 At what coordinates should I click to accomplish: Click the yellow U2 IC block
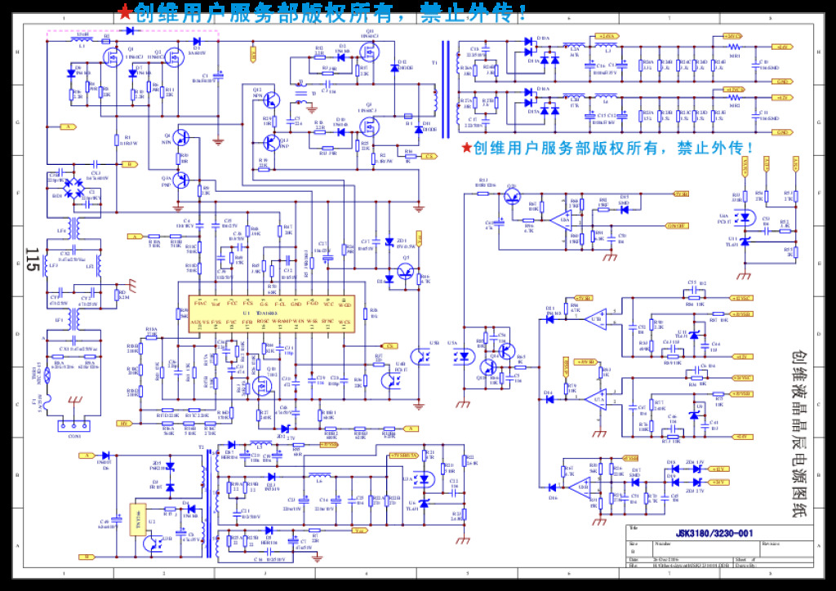(x=137, y=519)
